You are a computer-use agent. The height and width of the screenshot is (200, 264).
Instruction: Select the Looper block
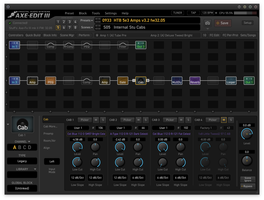(231, 81)
